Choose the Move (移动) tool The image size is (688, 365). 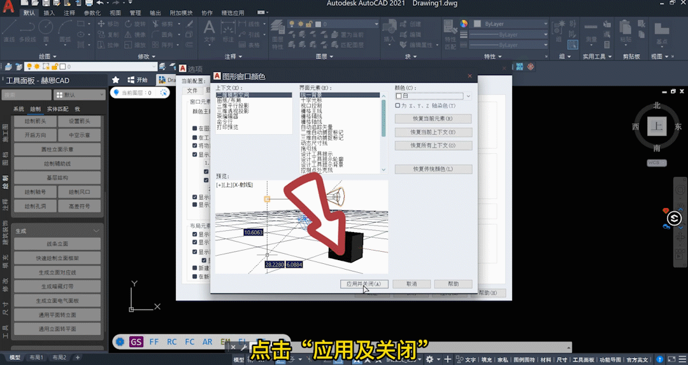[108, 24]
